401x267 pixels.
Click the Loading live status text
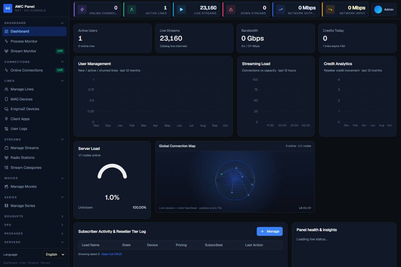click(312, 239)
